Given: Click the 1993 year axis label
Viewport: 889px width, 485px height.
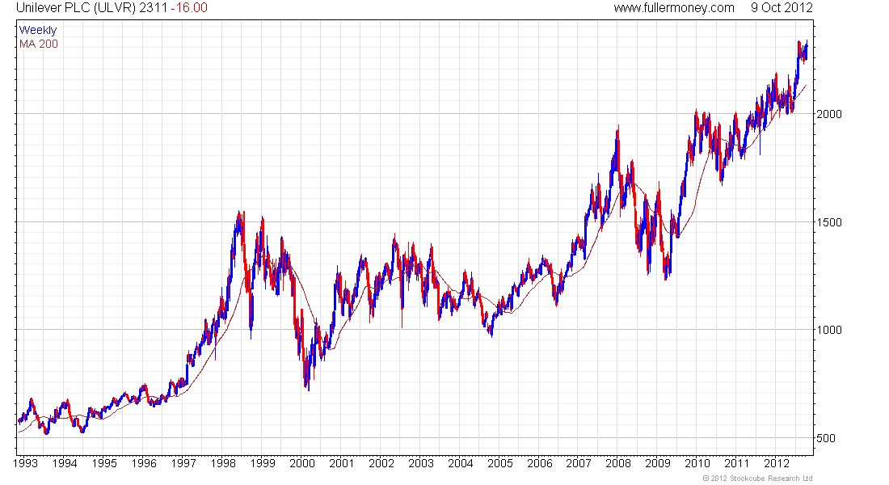Looking at the screenshot, I should pos(25,463).
